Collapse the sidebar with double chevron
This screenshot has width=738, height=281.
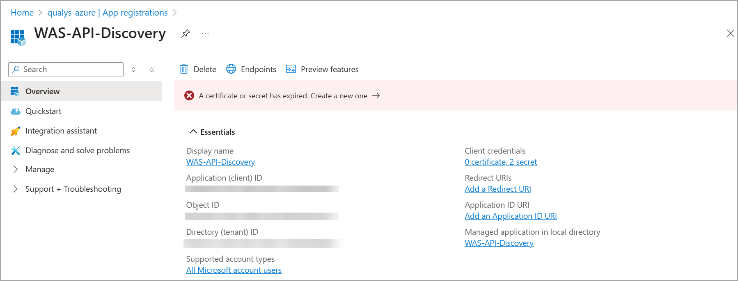tap(152, 70)
